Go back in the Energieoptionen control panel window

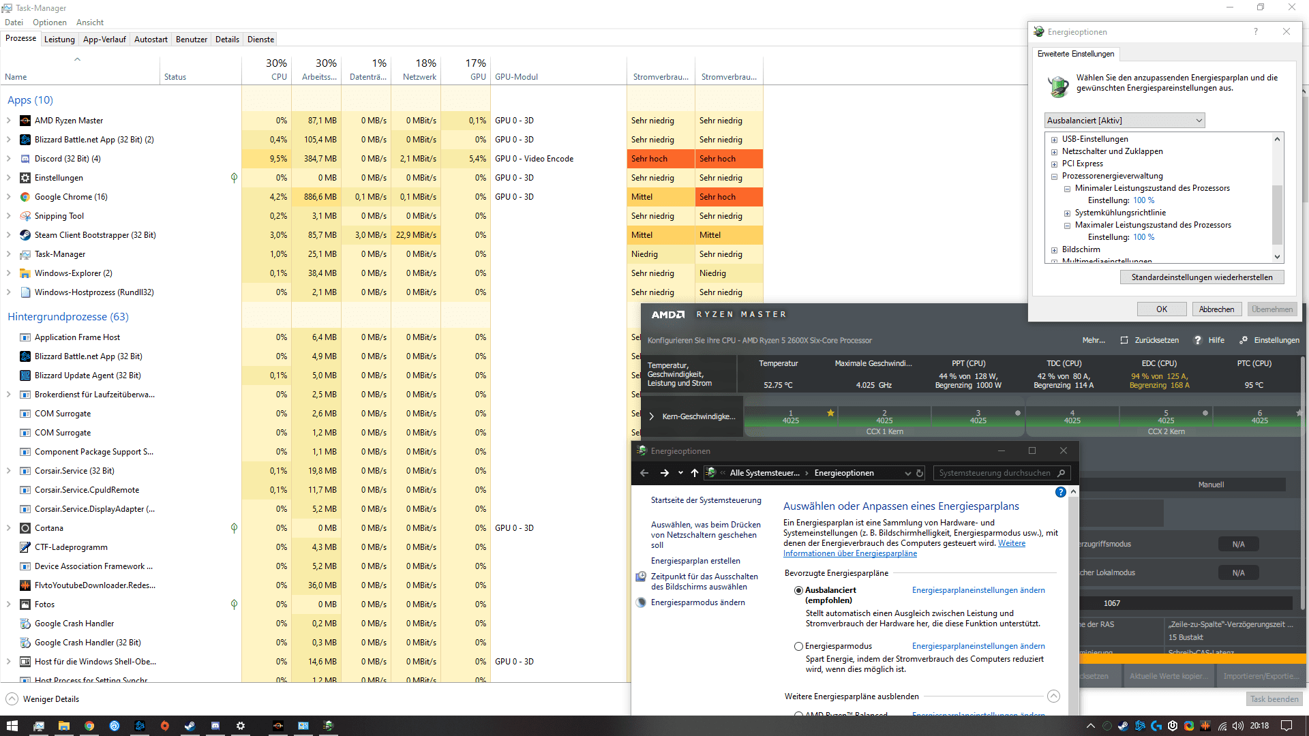(x=644, y=473)
